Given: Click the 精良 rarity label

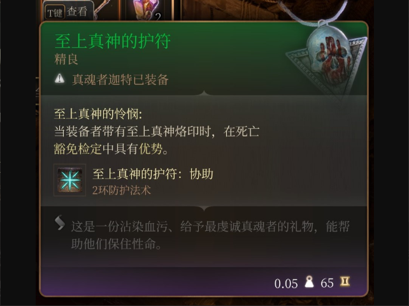Looking at the screenshot, I should pos(66,59).
